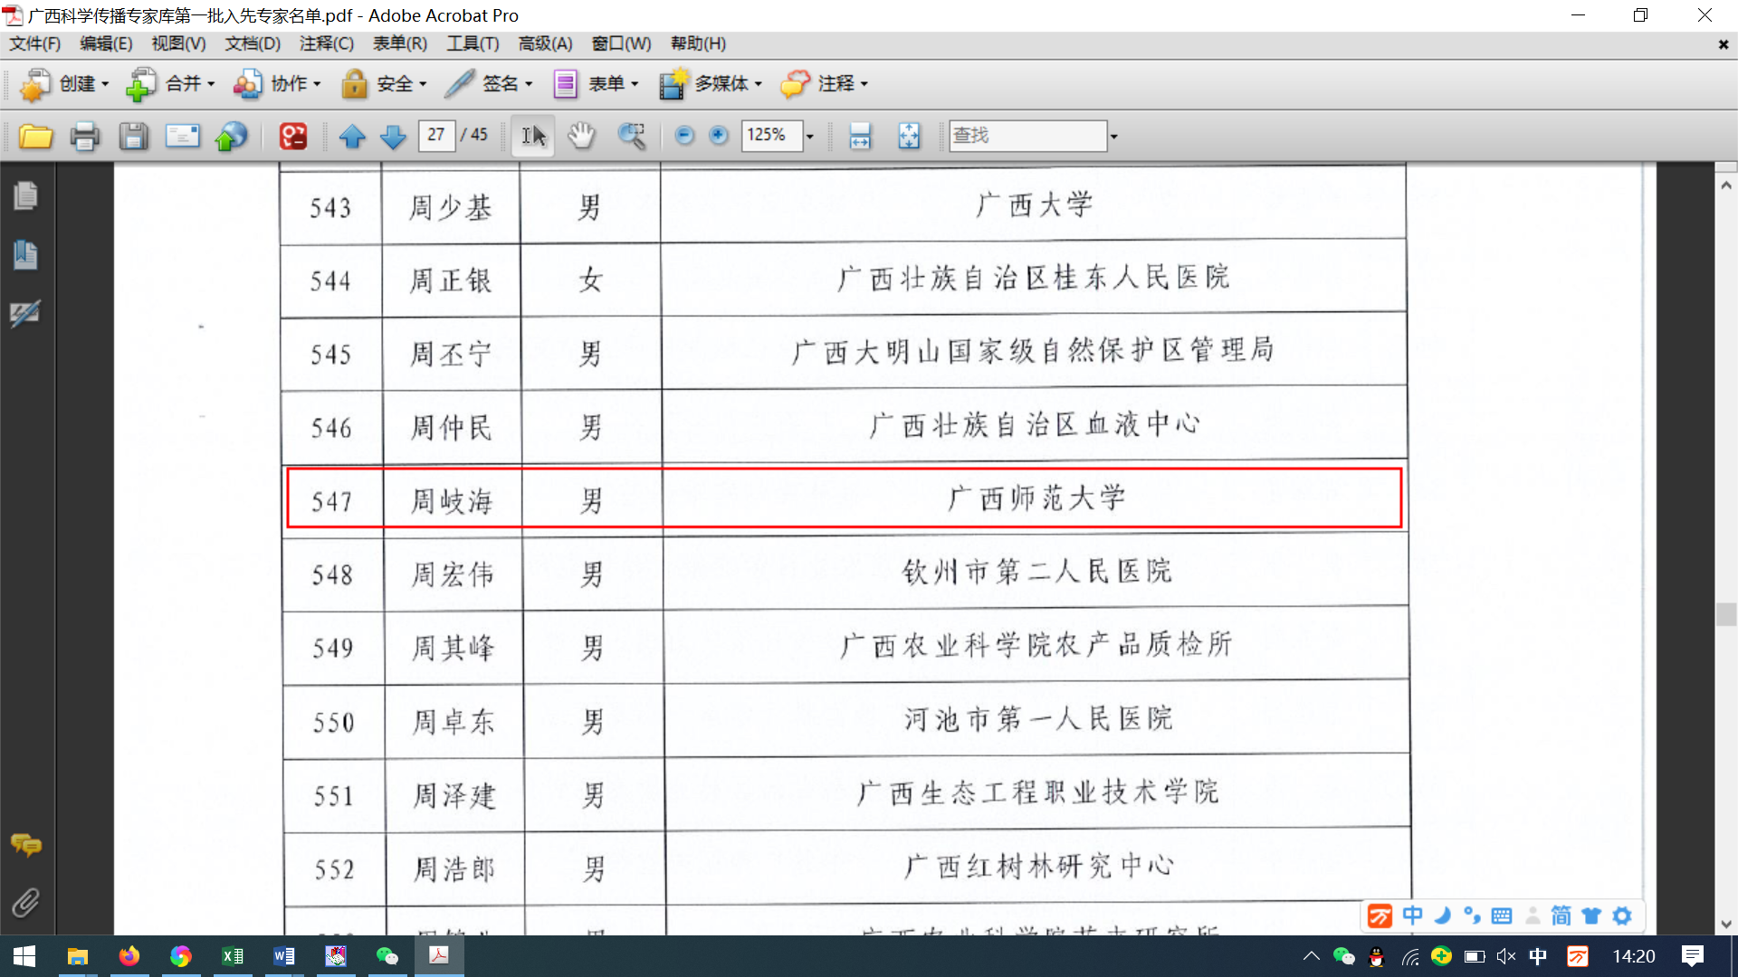Toggle the Comments panel at sidebar bottom
The image size is (1738, 977).
pyautogui.click(x=25, y=845)
